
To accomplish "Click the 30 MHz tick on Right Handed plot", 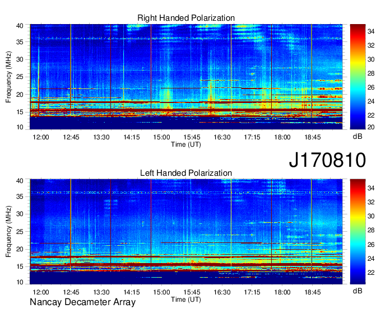I will pyautogui.click(x=20, y=59).
